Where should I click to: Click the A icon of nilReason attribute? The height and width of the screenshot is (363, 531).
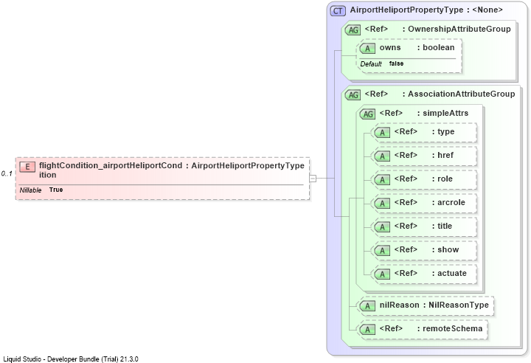pos(367,306)
